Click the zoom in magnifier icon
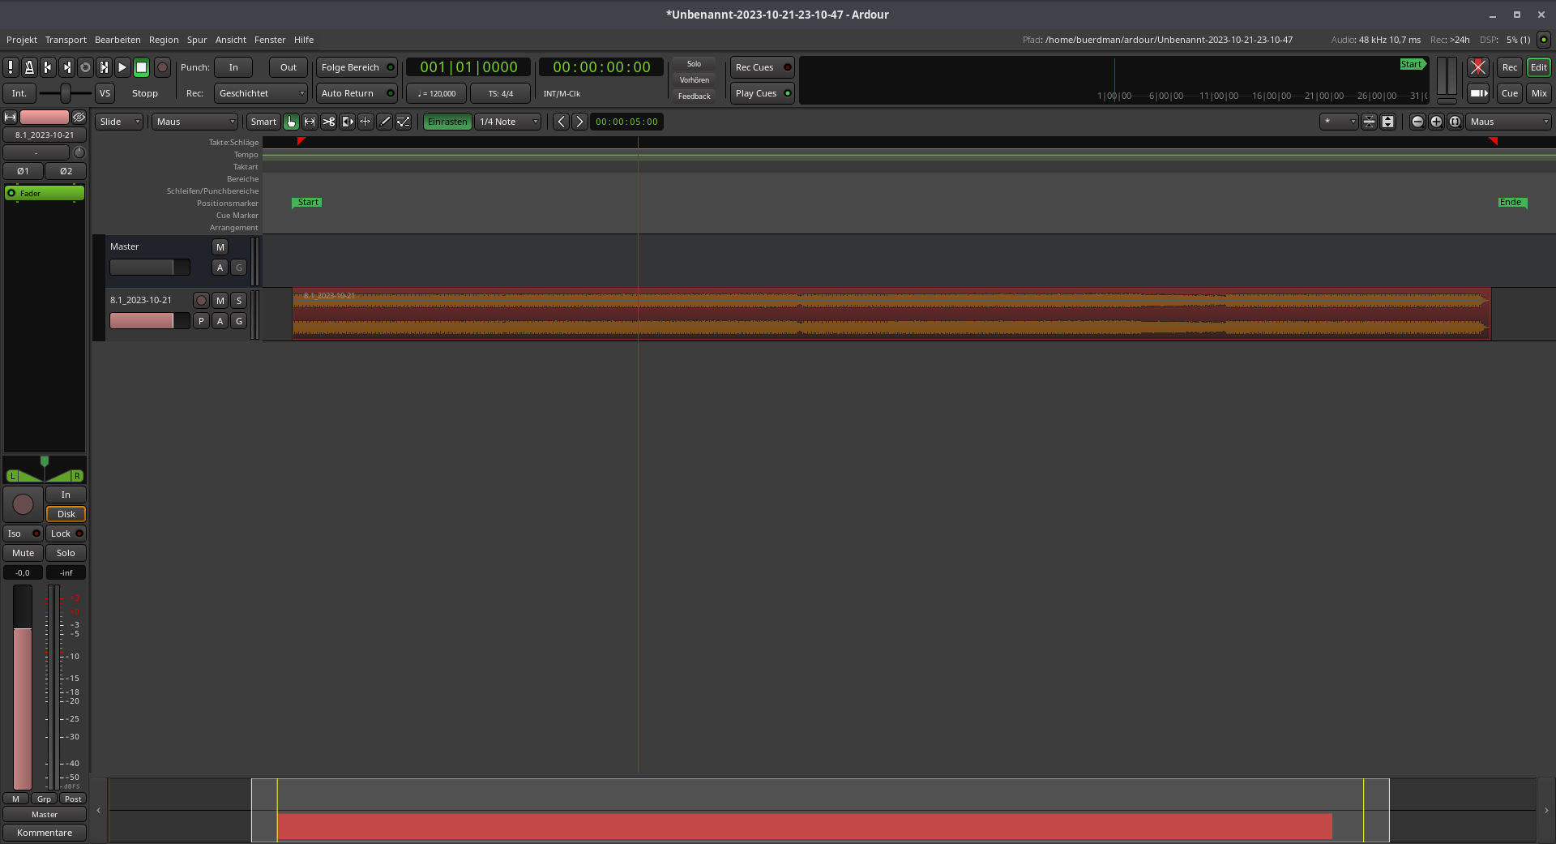 1436,122
